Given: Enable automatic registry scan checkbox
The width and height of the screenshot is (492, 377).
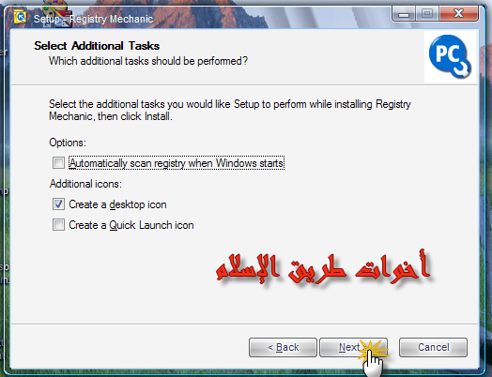Looking at the screenshot, I should (58, 163).
